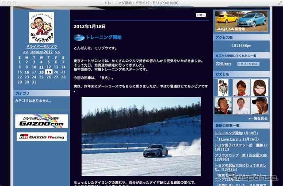Open the 224Users link
Viewport: 283px width, 186px height.
point(223,64)
